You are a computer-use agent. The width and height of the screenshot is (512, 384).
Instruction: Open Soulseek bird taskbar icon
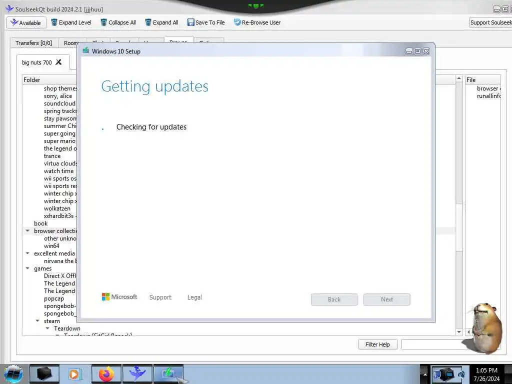(137, 374)
